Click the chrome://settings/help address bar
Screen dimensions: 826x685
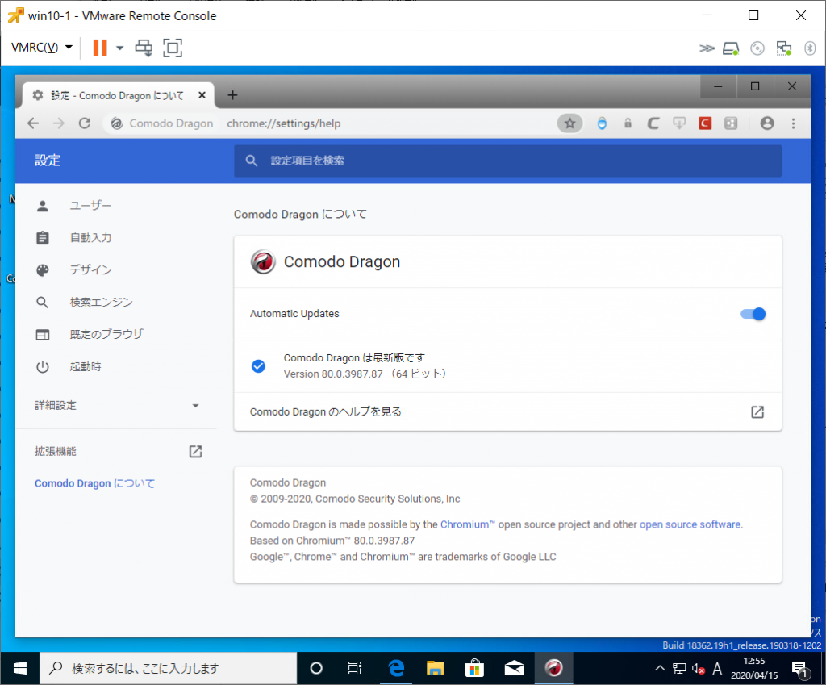(283, 123)
